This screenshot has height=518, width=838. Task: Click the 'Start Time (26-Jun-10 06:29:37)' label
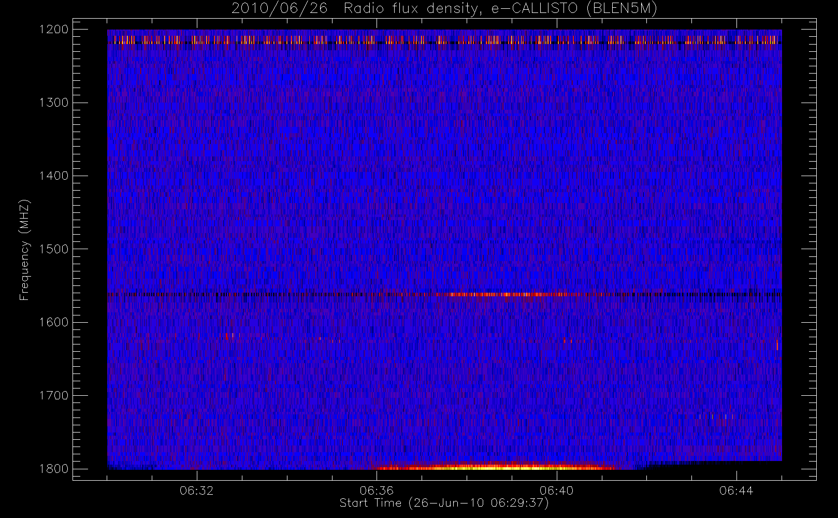(444, 503)
